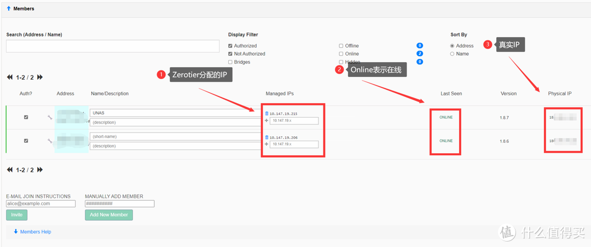
Task: Check the Offline display filter
Action: click(x=341, y=46)
